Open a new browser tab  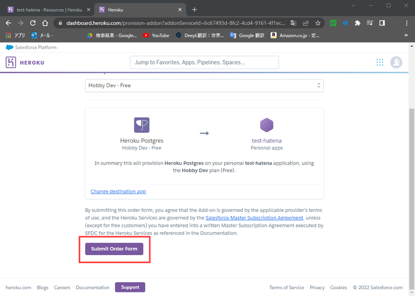tap(195, 9)
